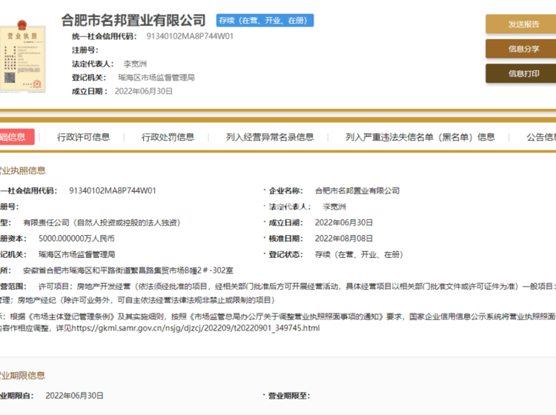Click the 发送报告 button

(x=520, y=24)
